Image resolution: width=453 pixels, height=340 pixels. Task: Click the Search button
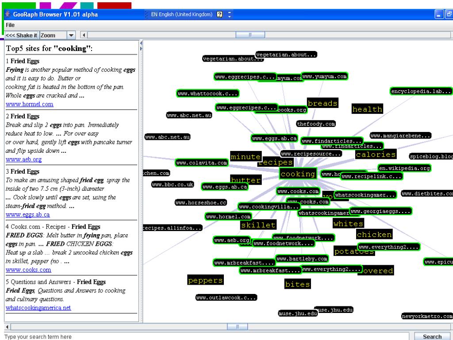point(432,336)
